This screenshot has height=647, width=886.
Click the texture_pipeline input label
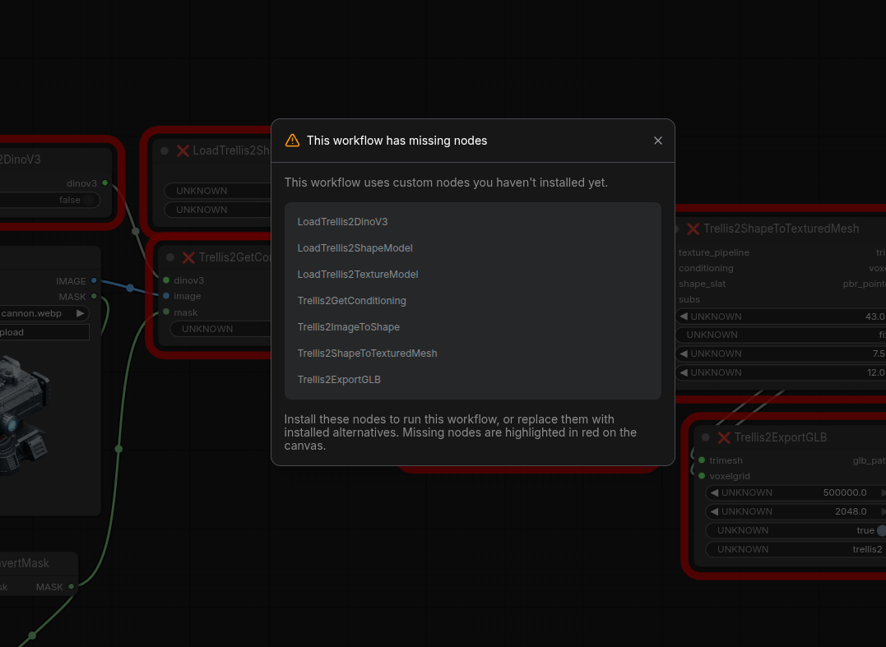tap(714, 252)
